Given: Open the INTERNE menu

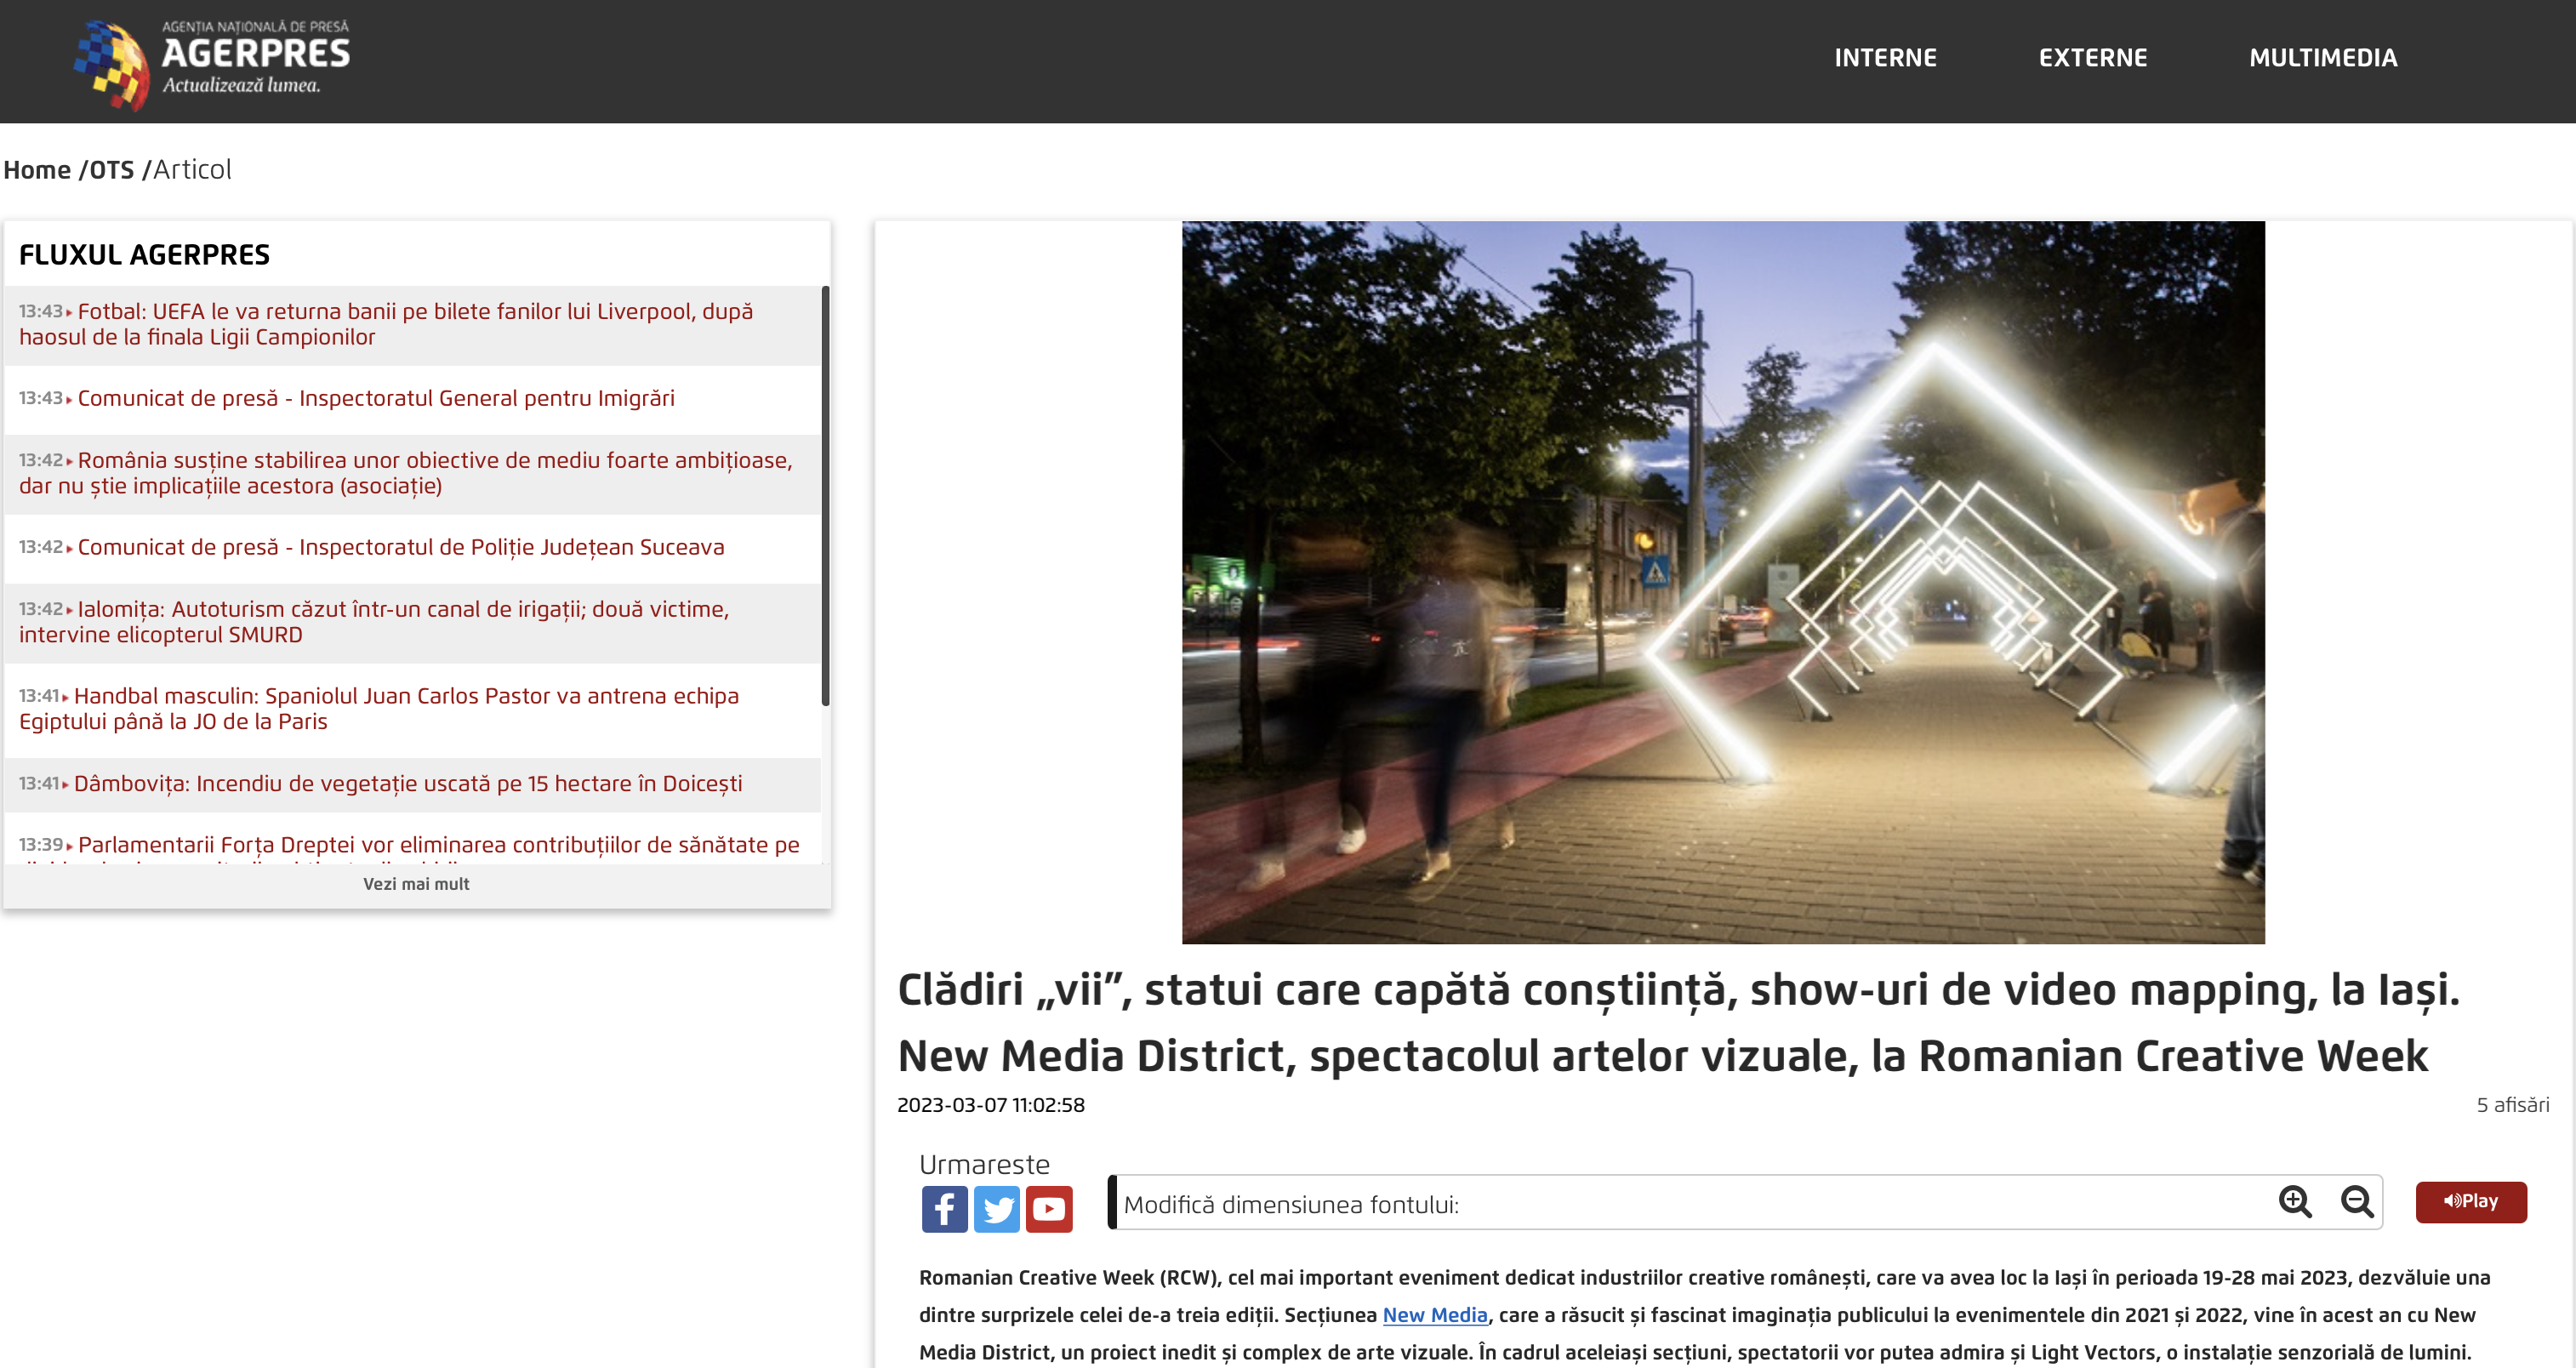Looking at the screenshot, I should (x=1885, y=58).
